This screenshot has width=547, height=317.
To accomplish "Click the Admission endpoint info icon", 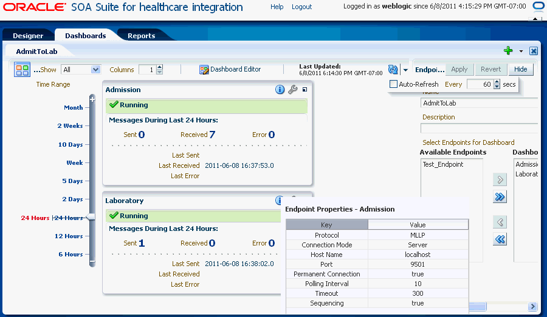I will point(280,90).
